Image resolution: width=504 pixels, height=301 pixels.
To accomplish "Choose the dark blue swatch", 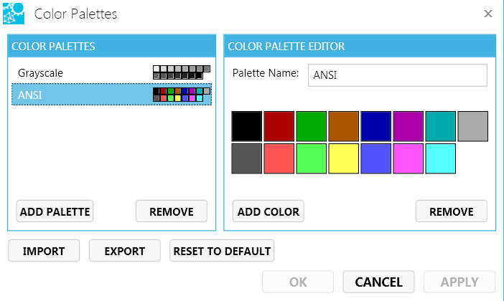I will [375, 126].
